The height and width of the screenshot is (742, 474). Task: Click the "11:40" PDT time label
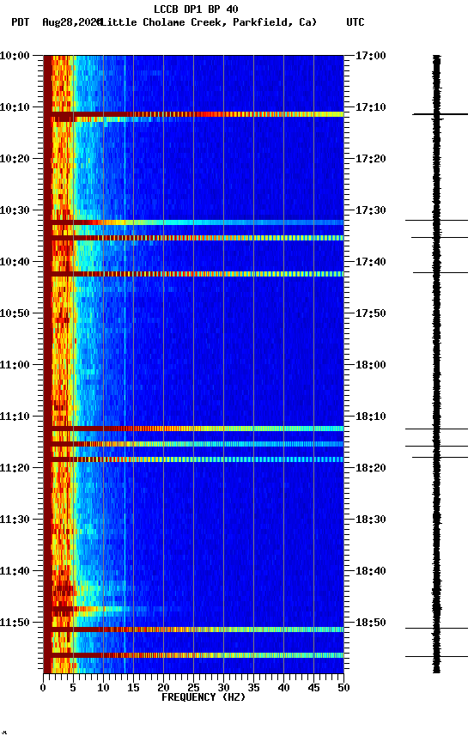(x=15, y=572)
